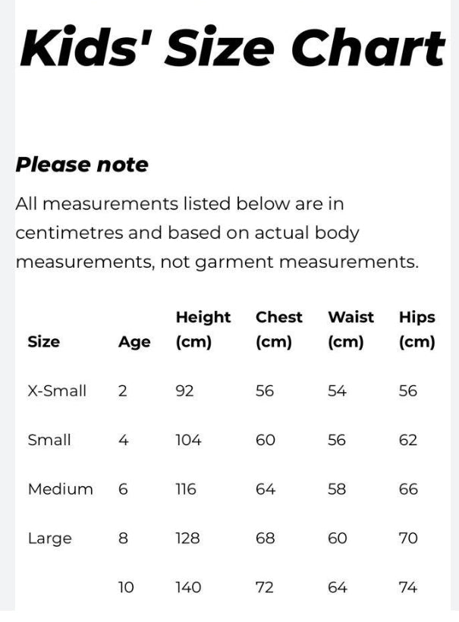The image size is (459, 622).
Task: Click the Kids' Size Chart title
Action: (x=231, y=48)
